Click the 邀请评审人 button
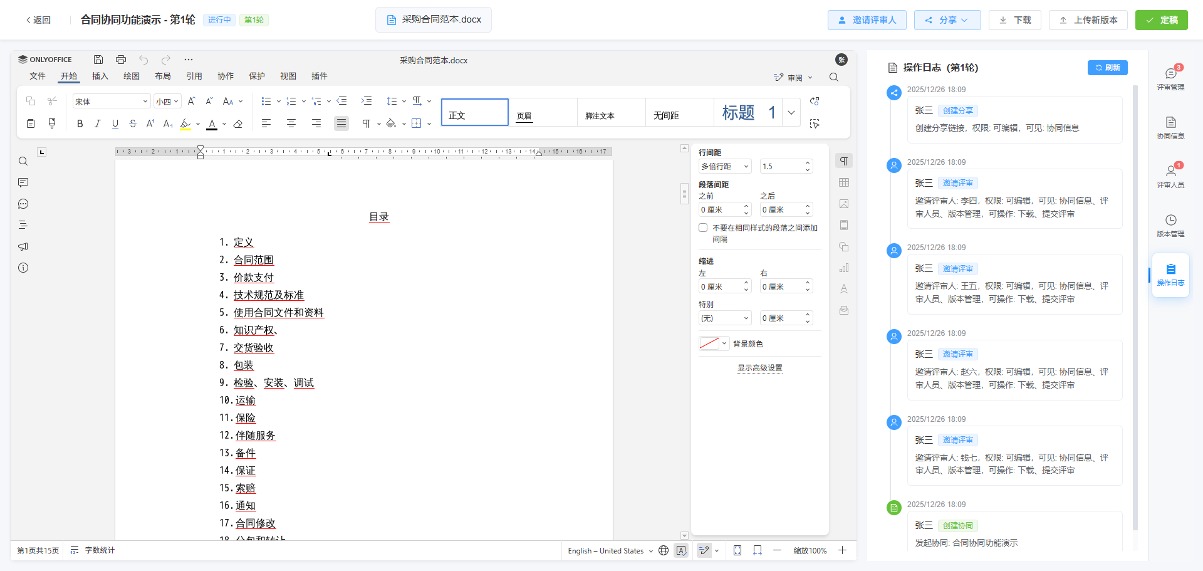The width and height of the screenshot is (1203, 571). pos(867,20)
